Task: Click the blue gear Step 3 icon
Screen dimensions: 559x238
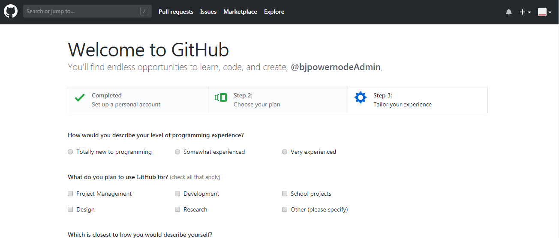Action: point(361,98)
